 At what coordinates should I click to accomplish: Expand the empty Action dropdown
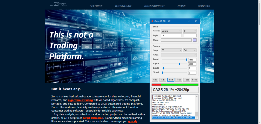click(178, 55)
